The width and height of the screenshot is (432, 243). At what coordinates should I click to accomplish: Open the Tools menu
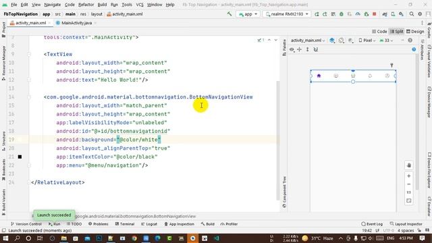point(127,5)
